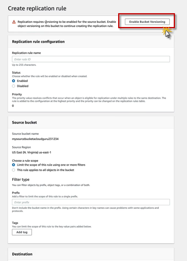Click into the Prefix input field
This screenshot has height=261, width=187.
[91, 202]
